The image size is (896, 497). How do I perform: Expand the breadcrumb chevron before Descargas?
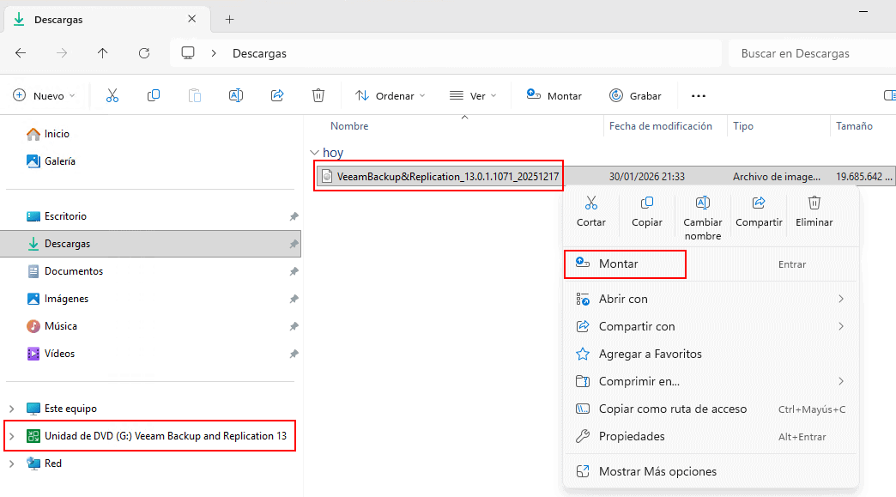tap(214, 53)
